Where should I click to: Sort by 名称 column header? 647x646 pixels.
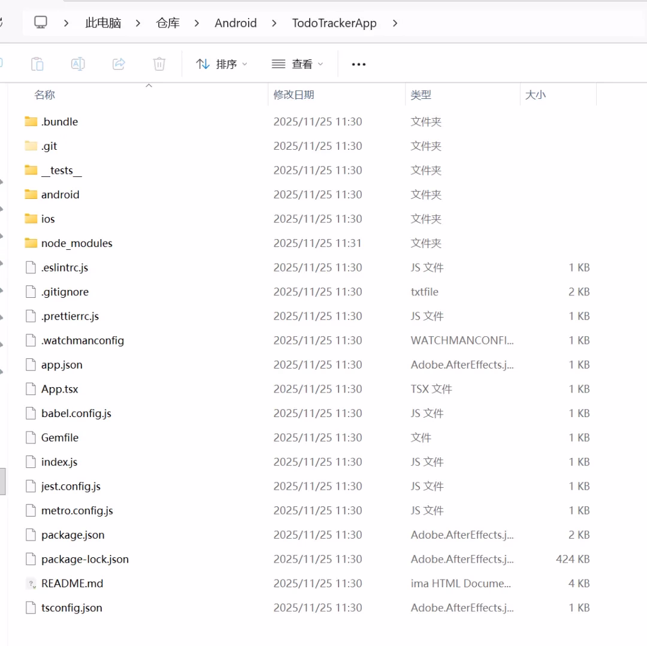[x=45, y=95]
